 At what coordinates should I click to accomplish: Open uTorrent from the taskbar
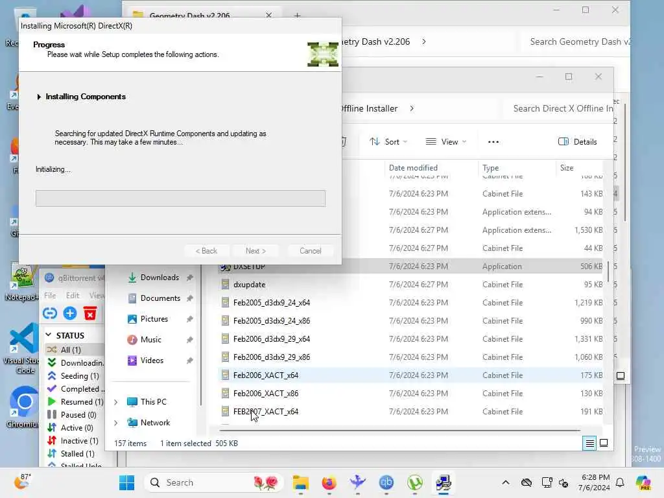pos(415,482)
